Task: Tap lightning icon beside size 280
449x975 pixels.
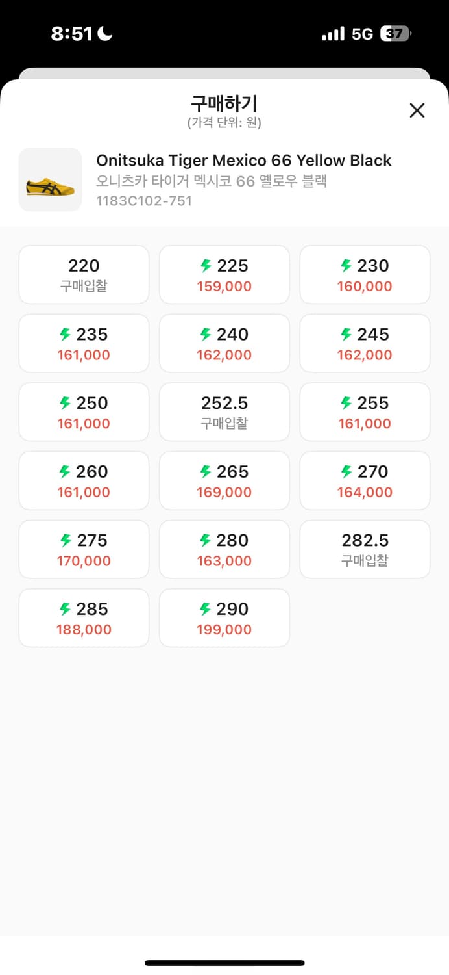Action: [x=206, y=541]
